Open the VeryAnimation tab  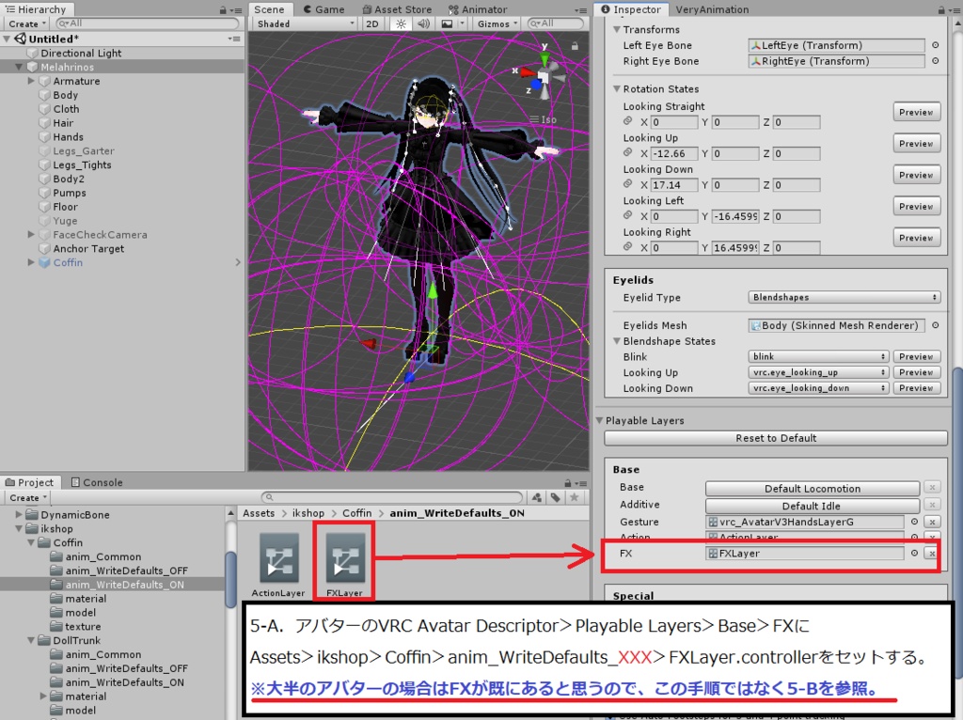pos(712,9)
